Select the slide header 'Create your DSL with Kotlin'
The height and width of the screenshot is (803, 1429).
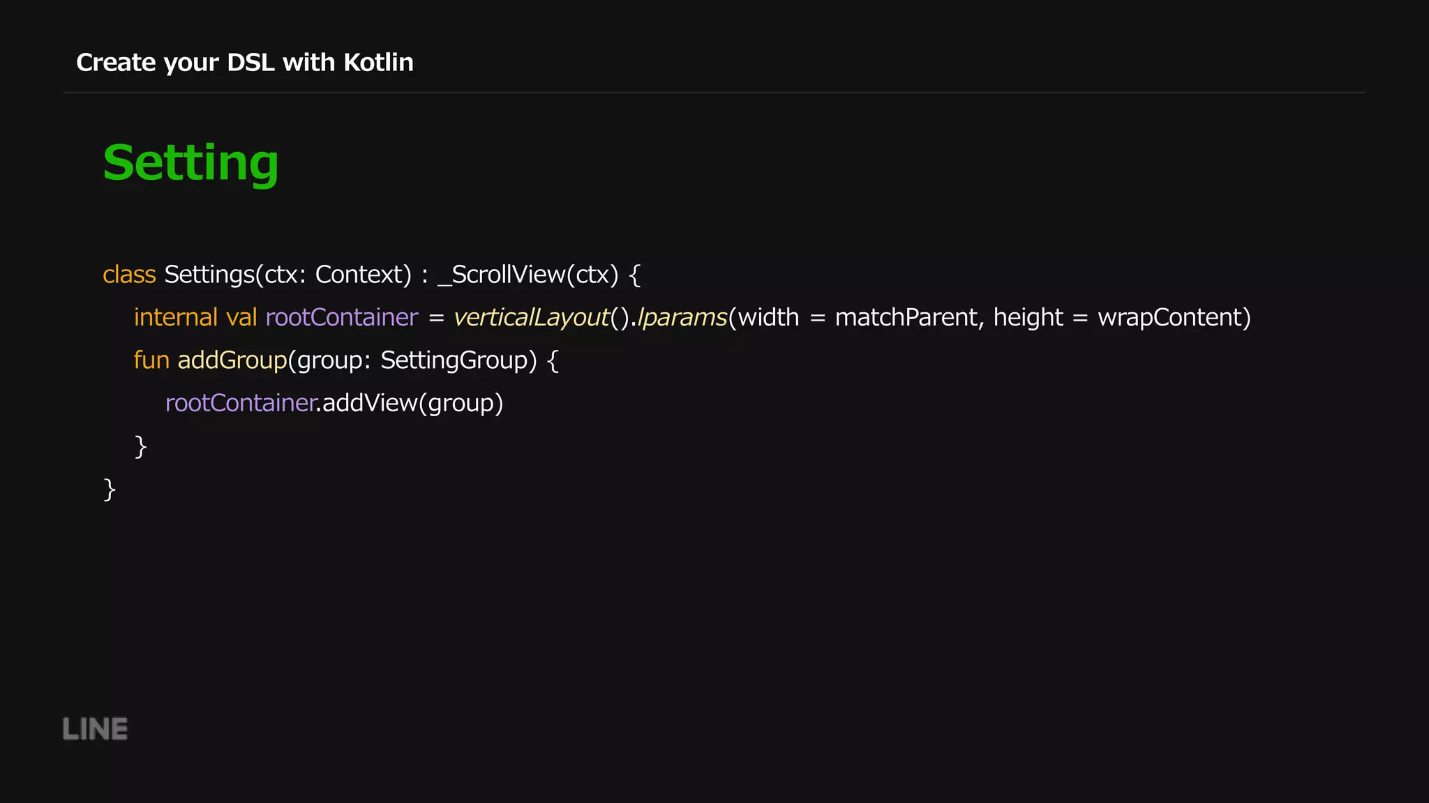(245, 63)
